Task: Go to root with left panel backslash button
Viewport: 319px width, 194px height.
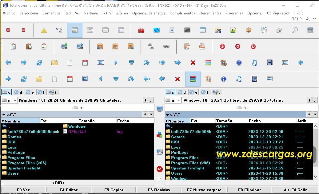Action: pyautogui.click(x=145, y=100)
